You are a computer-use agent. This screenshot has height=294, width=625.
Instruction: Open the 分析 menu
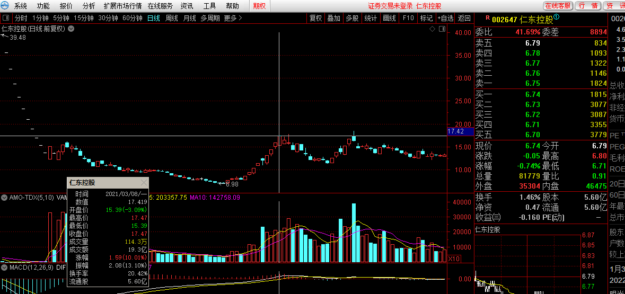pyautogui.click(x=89, y=6)
